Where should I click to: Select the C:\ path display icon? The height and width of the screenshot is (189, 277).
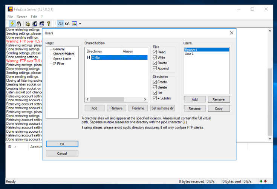click(x=67, y=24)
